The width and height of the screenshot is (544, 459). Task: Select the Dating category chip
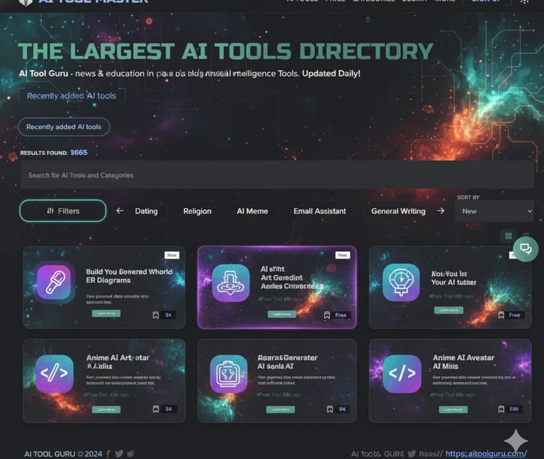tap(146, 211)
